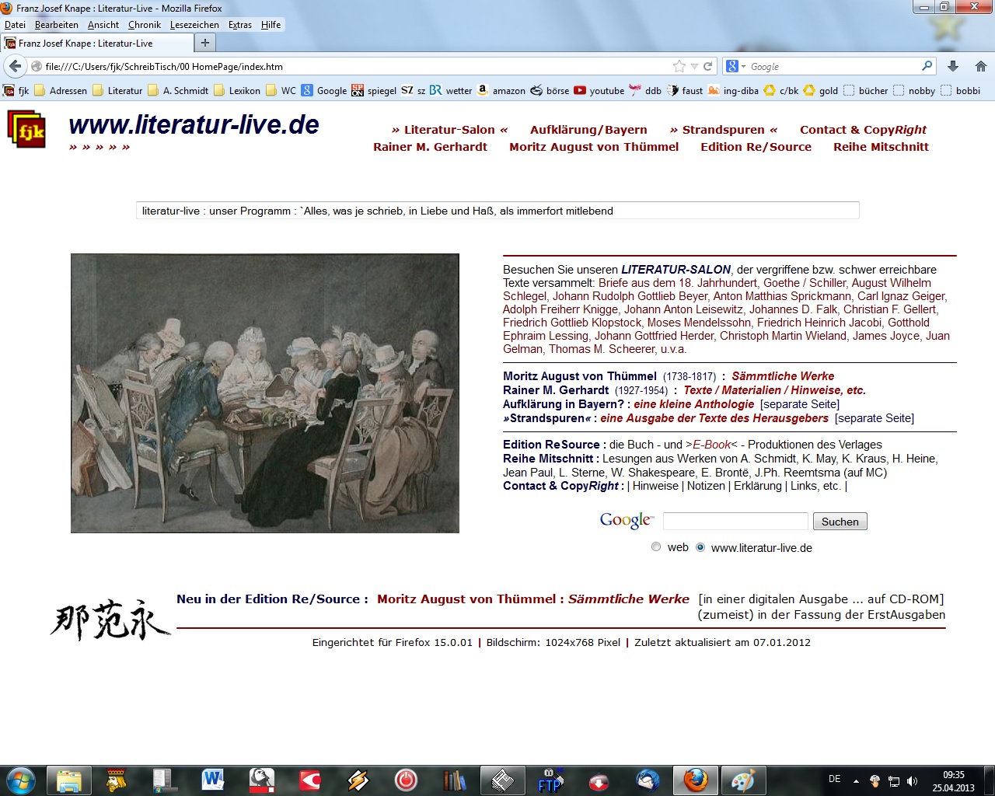Open the Google bookmark in bookmarks bar

(x=324, y=90)
